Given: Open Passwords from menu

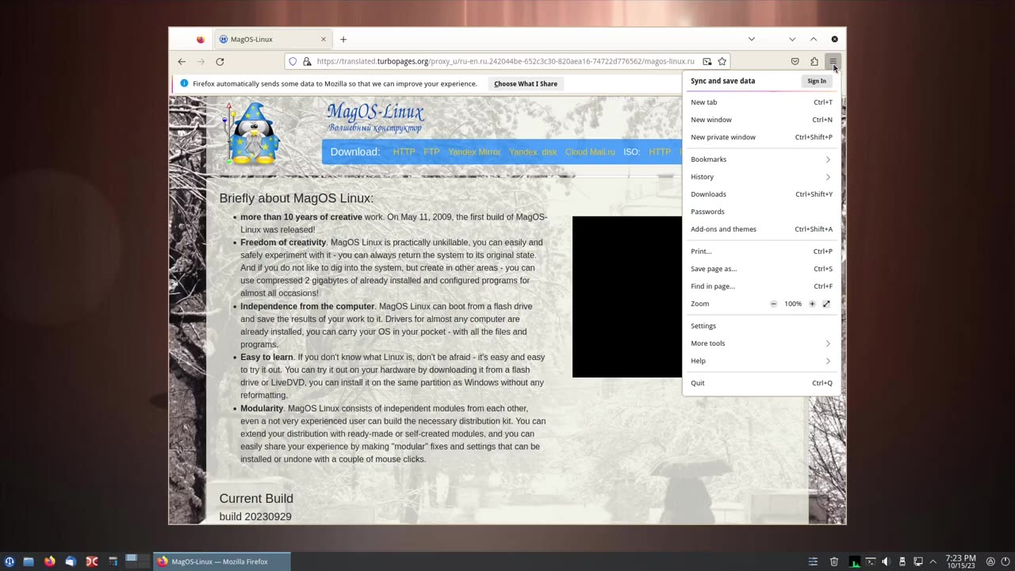Looking at the screenshot, I should coord(760,212).
